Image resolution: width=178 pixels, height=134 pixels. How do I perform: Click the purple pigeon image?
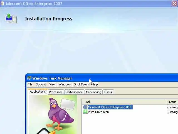tap(60, 114)
